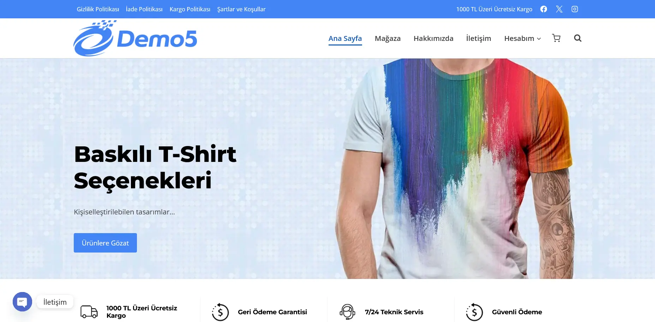Open İletişim in the main navigation
This screenshot has width=655, height=322.
pyautogui.click(x=479, y=38)
